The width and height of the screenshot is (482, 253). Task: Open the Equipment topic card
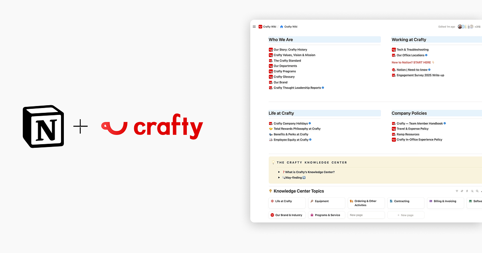pyautogui.click(x=327, y=203)
